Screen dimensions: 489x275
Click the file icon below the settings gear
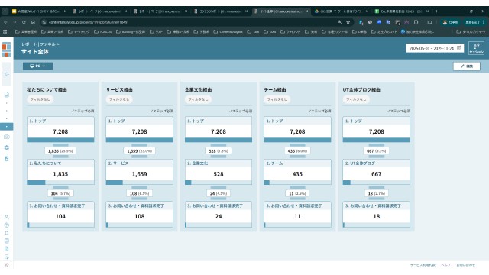click(x=7, y=159)
